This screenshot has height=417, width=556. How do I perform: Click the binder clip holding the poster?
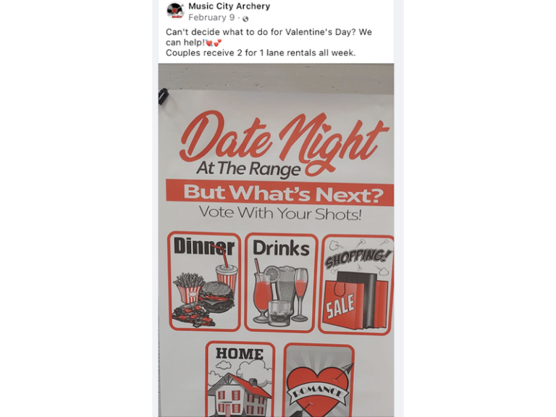coord(163,96)
